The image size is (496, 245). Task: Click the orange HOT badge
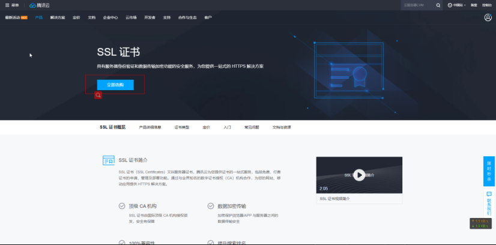click(24, 17)
